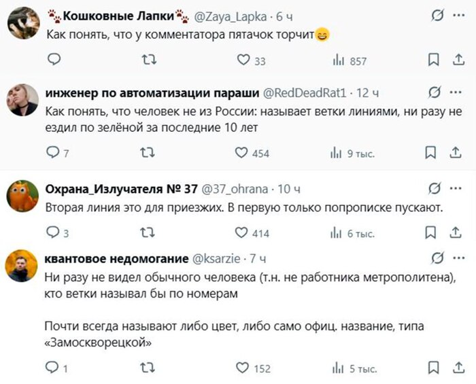This screenshot has height=384, width=476.
Task: Reply to RedDeadRat1's tweet with 7 replies
Action: 53,154
